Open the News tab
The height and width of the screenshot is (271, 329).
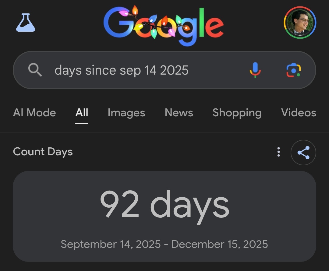coord(179,113)
